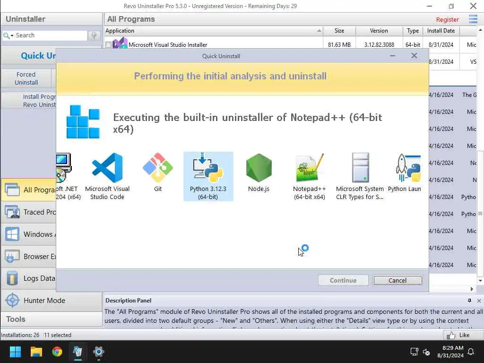Click the 81.63 MB size cell
484x363 pixels.
click(x=339, y=45)
